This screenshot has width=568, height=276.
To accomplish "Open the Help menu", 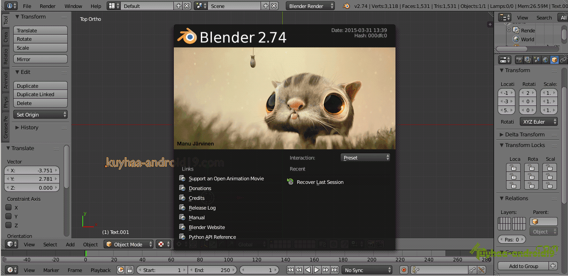I will pyautogui.click(x=96, y=6).
